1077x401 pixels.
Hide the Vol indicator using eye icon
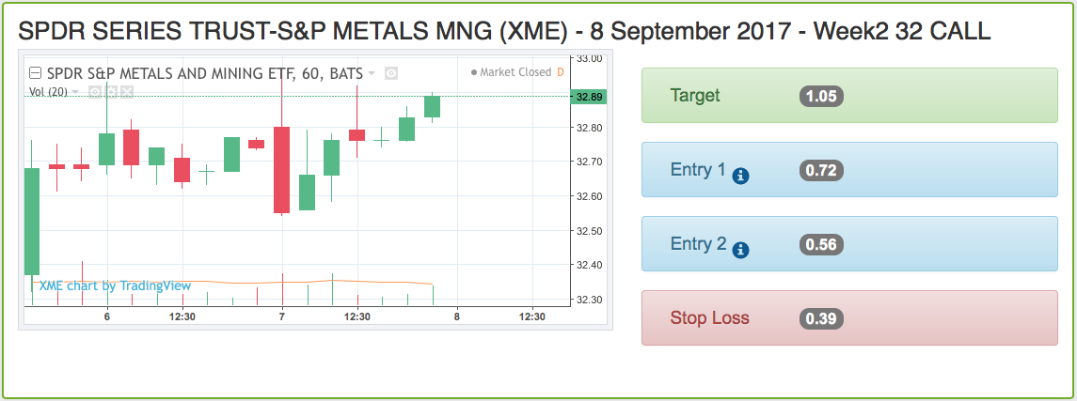pos(96,91)
